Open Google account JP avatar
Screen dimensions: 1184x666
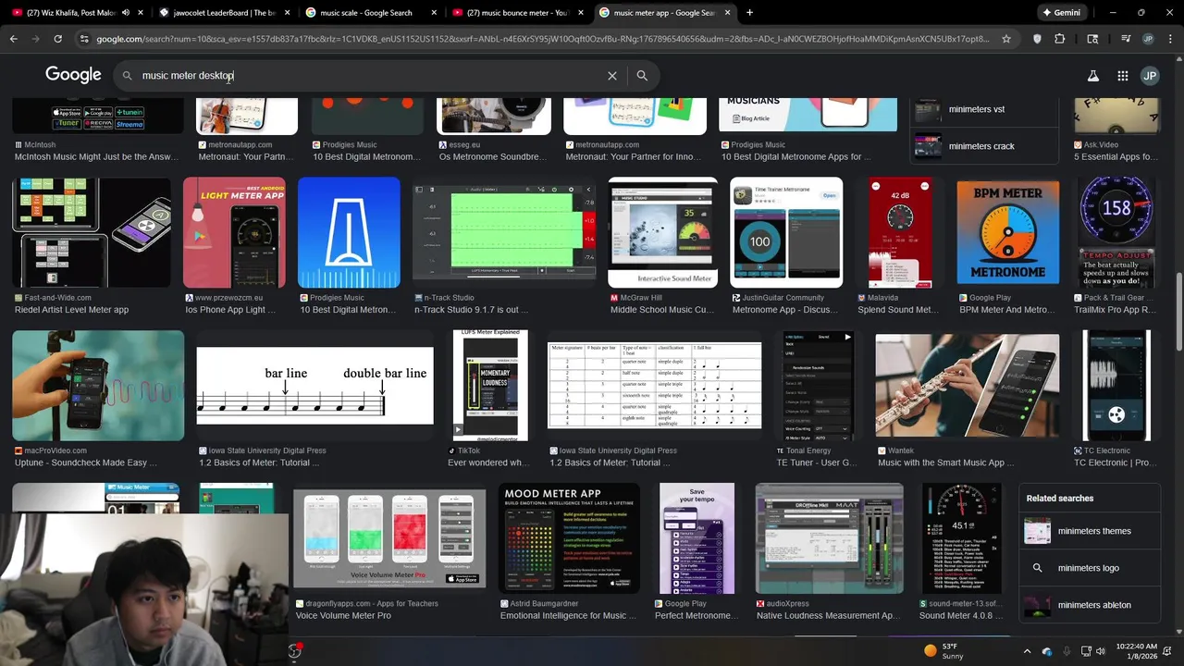(1150, 76)
